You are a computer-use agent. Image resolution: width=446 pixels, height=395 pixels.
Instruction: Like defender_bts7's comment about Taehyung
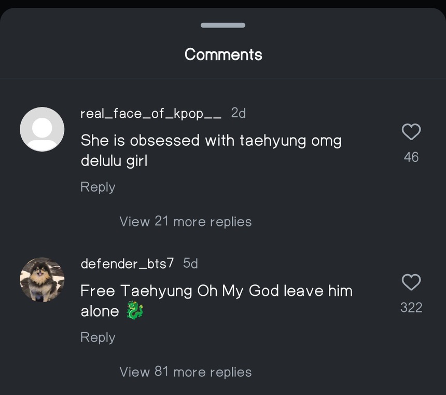(x=411, y=282)
